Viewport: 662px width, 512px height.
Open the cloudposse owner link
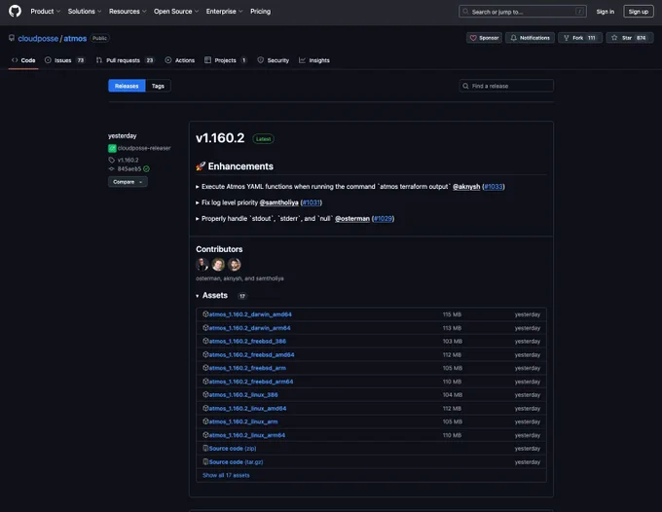coord(38,38)
